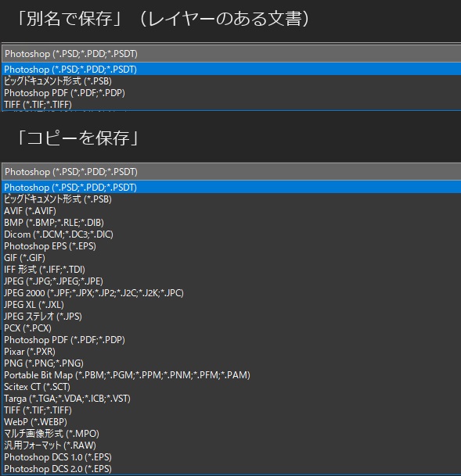Select 汎用フォーマット (*.RAW) format
The image size is (461, 476).
click(x=232, y=446)
